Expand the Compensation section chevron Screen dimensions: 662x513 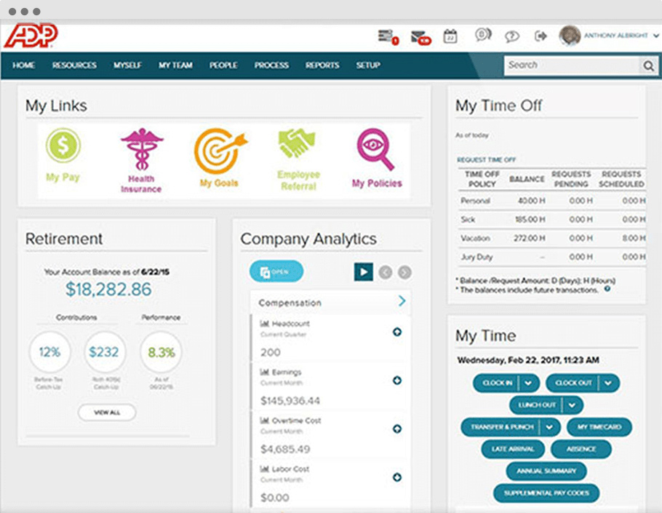point(402,301)
